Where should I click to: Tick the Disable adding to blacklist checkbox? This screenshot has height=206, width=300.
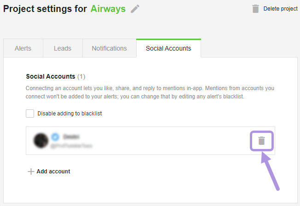[x=30, y=114]
